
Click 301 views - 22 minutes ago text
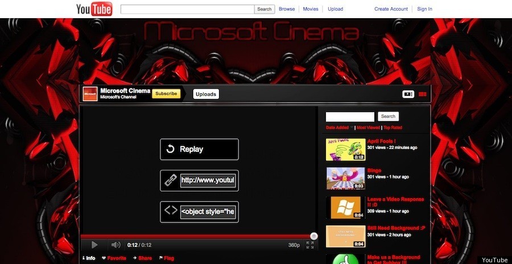pyautogui.click(x=392, y=148)
